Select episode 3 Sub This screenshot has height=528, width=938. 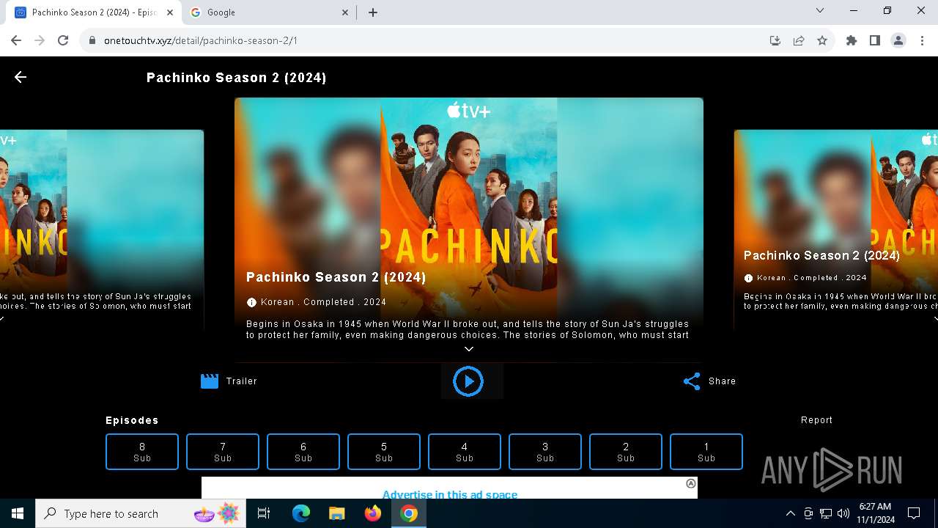(x=545, y=452)
